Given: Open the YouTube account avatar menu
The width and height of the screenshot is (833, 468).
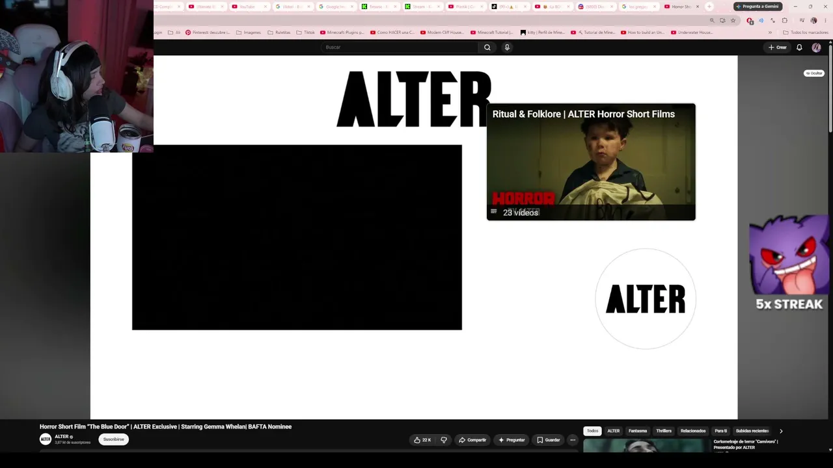Looking at the screenshot, I should 816,47.
